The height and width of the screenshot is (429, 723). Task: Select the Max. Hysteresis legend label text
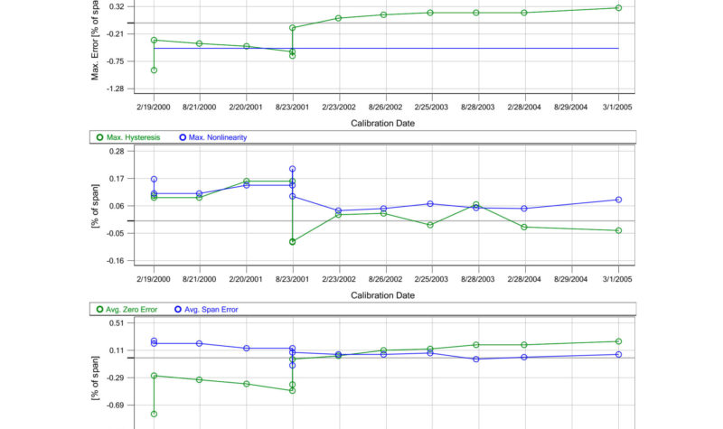(134, 137)
